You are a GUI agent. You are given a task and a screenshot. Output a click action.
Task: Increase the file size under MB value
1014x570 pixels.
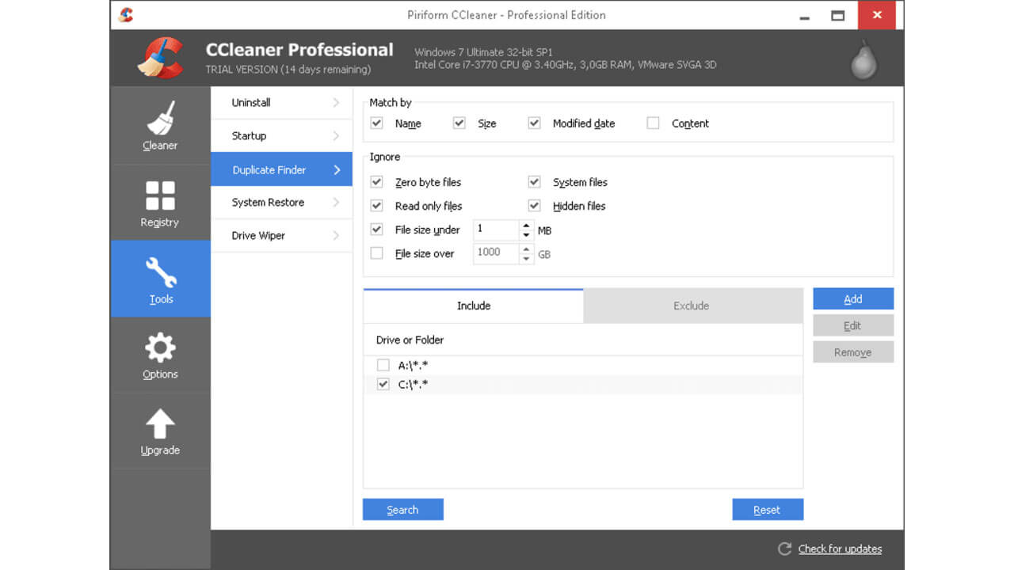(524, 226)
